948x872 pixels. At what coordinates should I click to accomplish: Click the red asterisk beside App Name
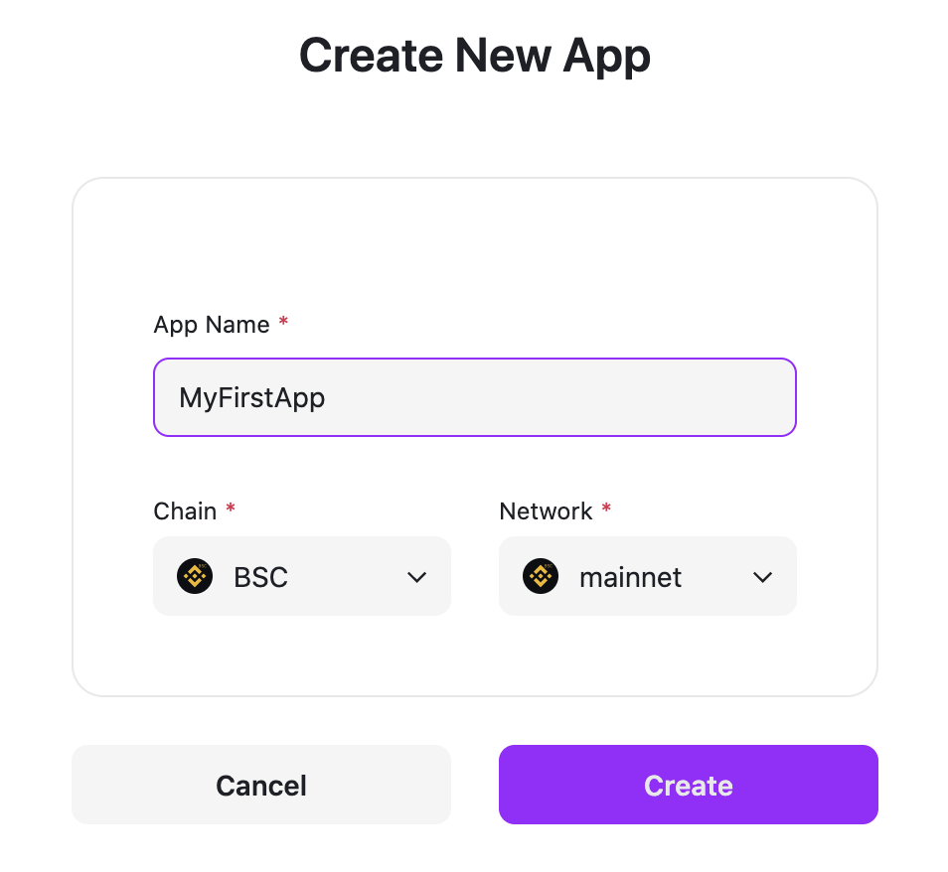[x=283, y=324]
